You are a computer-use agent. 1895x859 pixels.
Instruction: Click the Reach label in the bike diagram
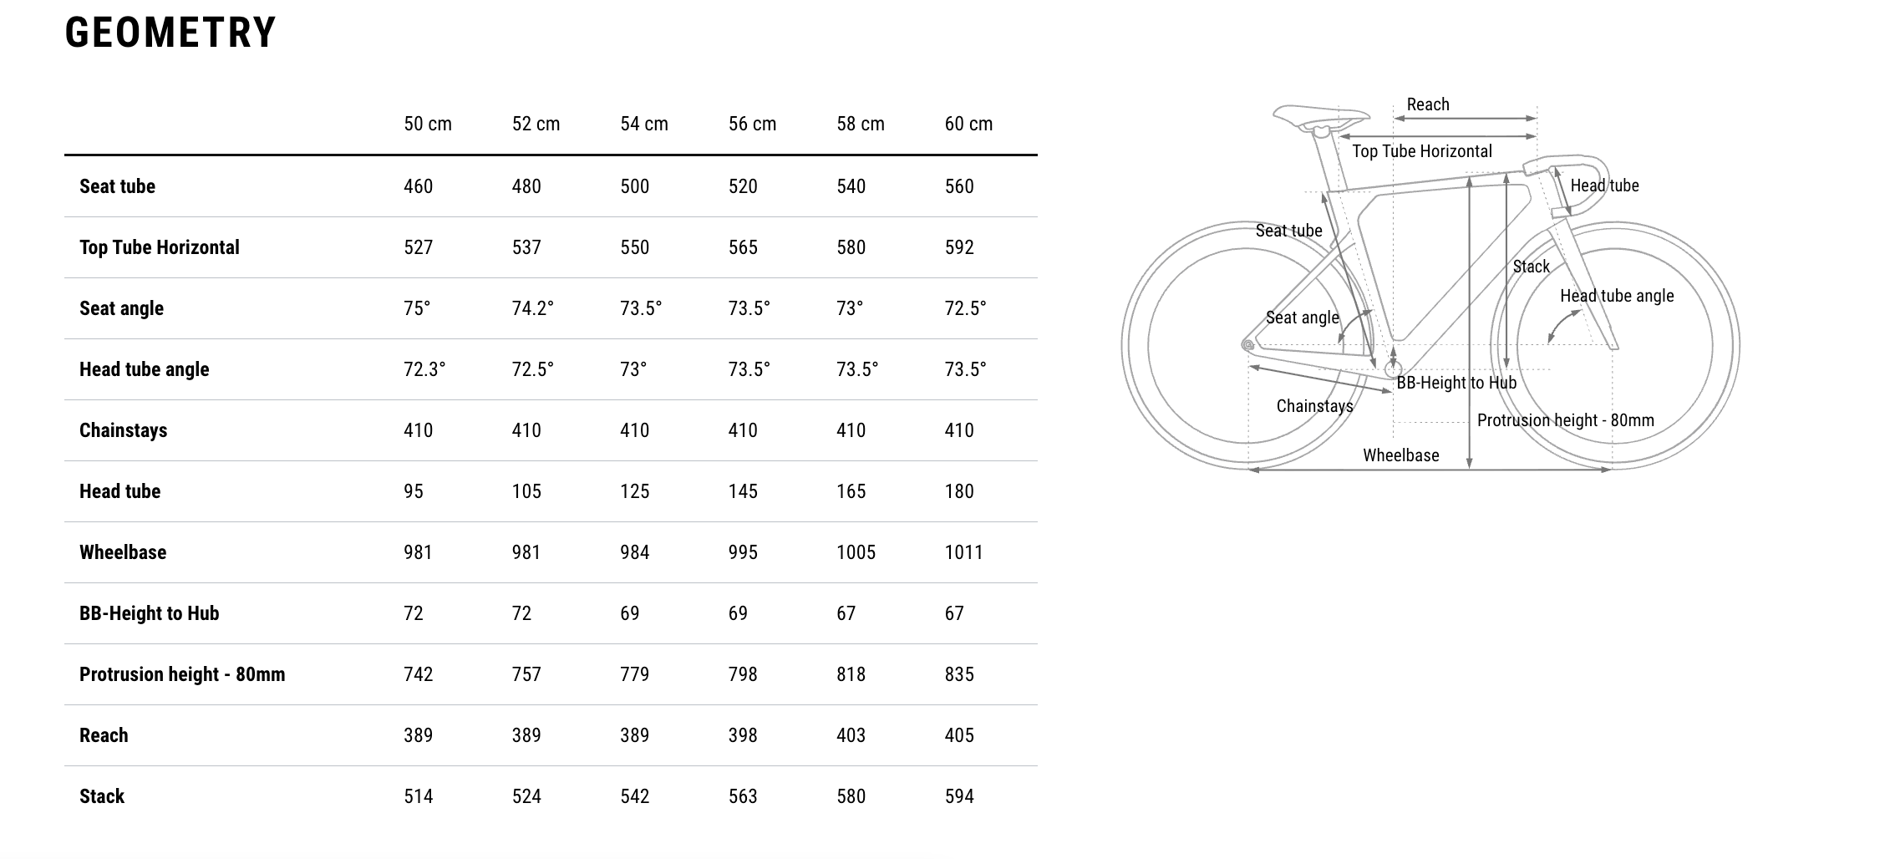click(x=1428, y=104)
